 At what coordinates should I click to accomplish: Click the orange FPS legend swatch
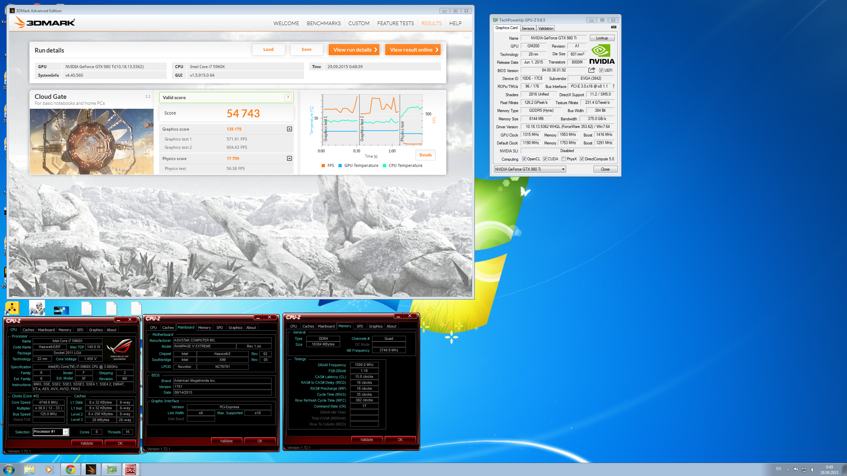pos(323,166)
